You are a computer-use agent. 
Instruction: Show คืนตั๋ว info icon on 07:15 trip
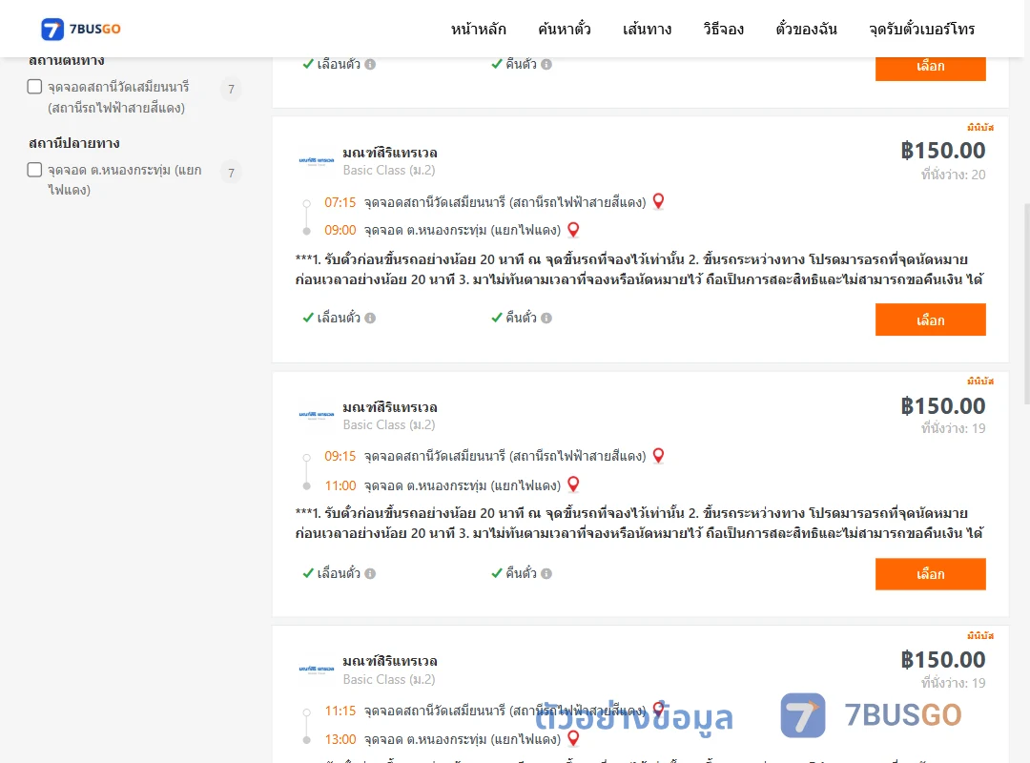click(546, 319)
